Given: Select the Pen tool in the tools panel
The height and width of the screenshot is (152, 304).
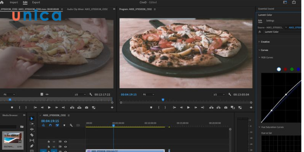Looking at the screenshot, I should (x=32, y=146).
